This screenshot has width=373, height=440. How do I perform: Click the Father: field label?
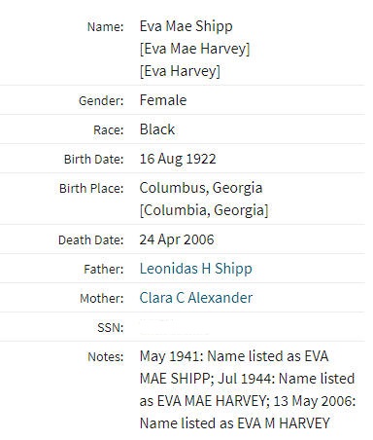[x=104, y=269]
